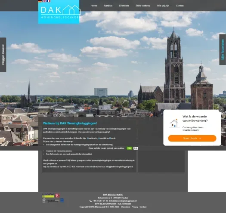Click heading 'Welkom bij DAK Woningbeleggingen!'
The width and height of the screenshot is (226, 213).
(70, 123)
